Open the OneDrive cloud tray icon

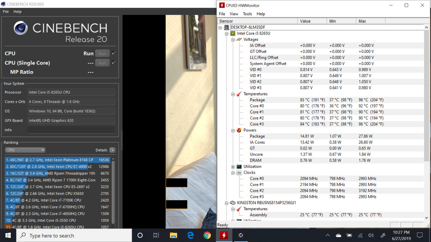point(339,235)
